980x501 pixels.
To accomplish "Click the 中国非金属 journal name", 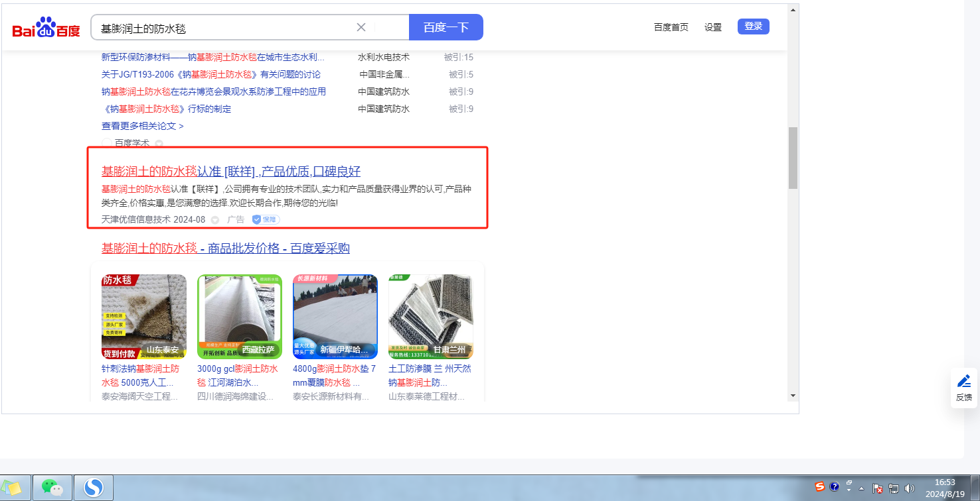I will coord(384,74).
